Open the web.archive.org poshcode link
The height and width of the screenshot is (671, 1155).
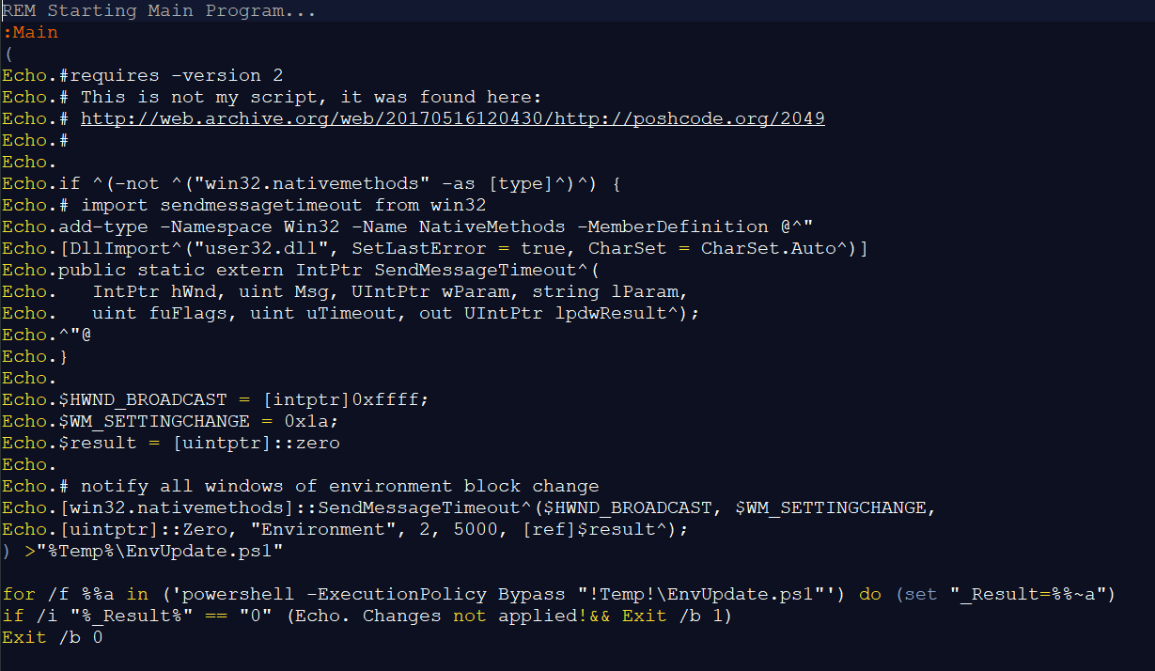coord(452,118)
